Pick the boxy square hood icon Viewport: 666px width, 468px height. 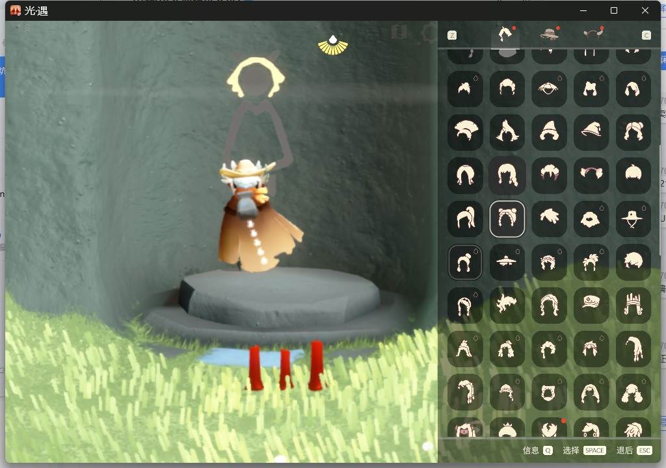click(549, 392)
